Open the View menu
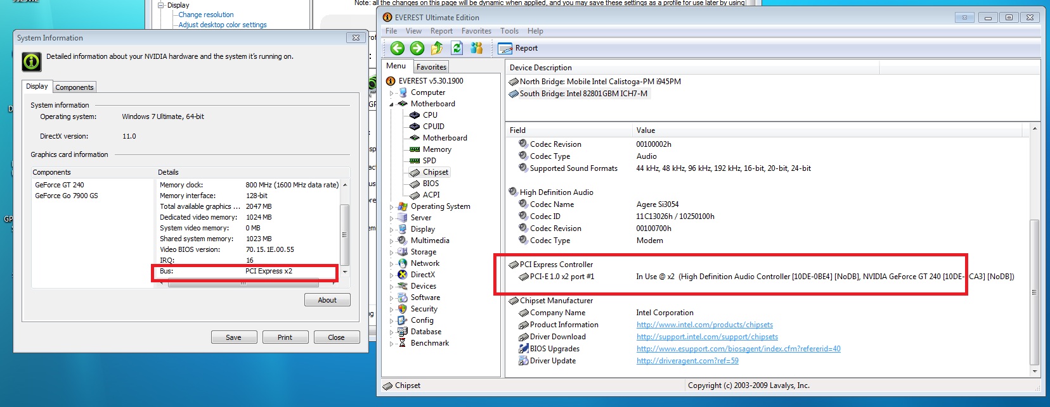Viewport: 1050px width, 407px height. 413,31
